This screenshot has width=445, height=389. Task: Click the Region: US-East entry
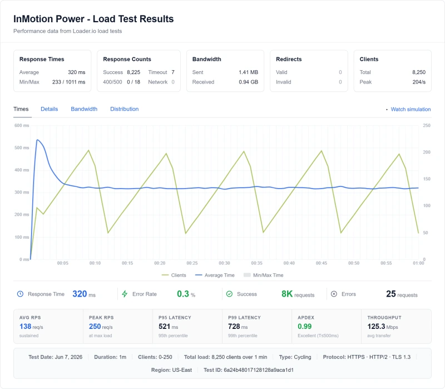point(171,370)
